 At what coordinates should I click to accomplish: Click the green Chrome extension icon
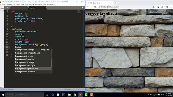(x=158, y=7)
